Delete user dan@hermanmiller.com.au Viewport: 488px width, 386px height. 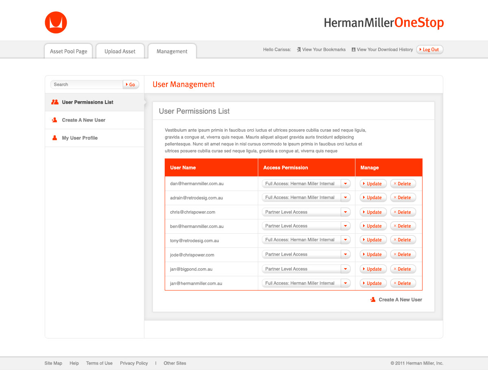click(403, 184)
